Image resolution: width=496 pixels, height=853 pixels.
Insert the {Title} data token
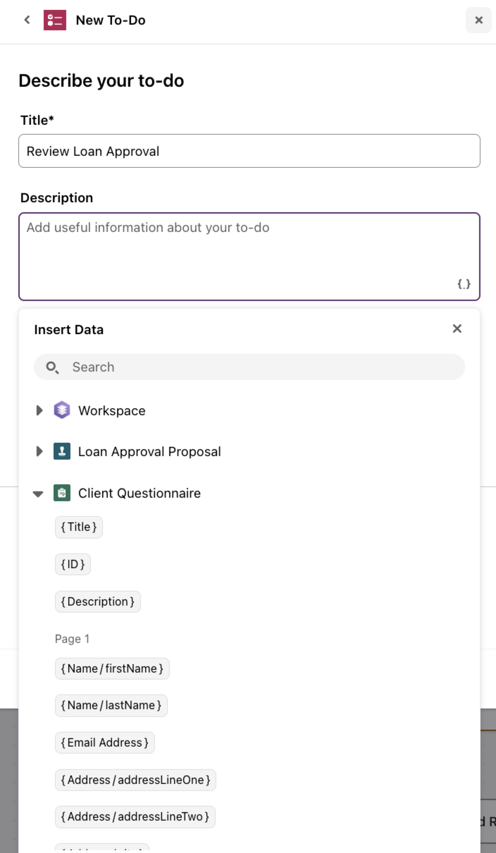point(79,527)
